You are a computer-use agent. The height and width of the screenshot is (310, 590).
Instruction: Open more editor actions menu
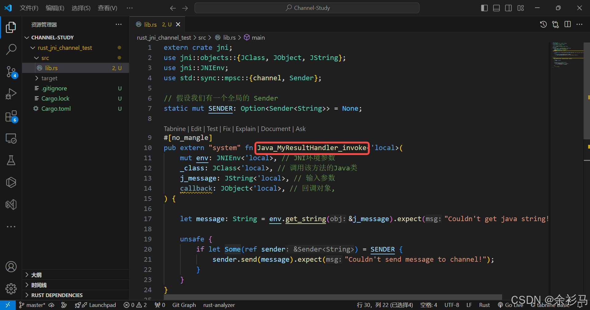click(580, 24)
